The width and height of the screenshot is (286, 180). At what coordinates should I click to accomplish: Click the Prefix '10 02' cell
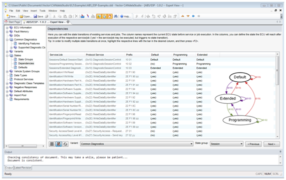(x=128, y=64)
